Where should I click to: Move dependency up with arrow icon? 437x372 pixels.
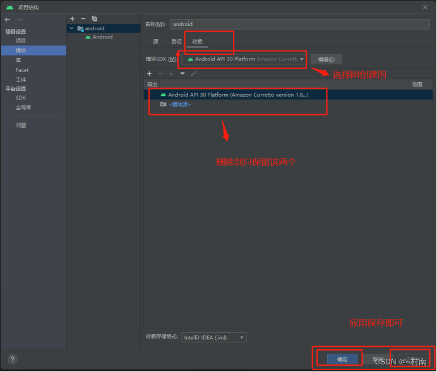click(171, 73)
